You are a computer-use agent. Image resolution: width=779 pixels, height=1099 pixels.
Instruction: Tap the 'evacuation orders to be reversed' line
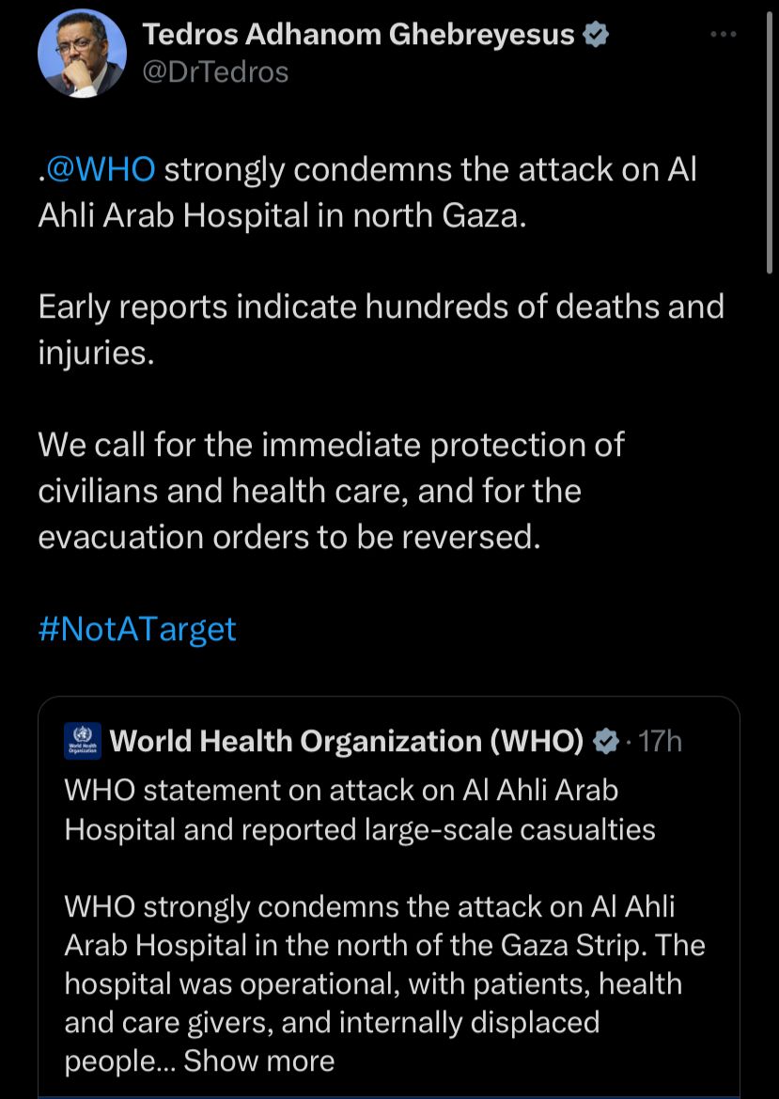289,537
